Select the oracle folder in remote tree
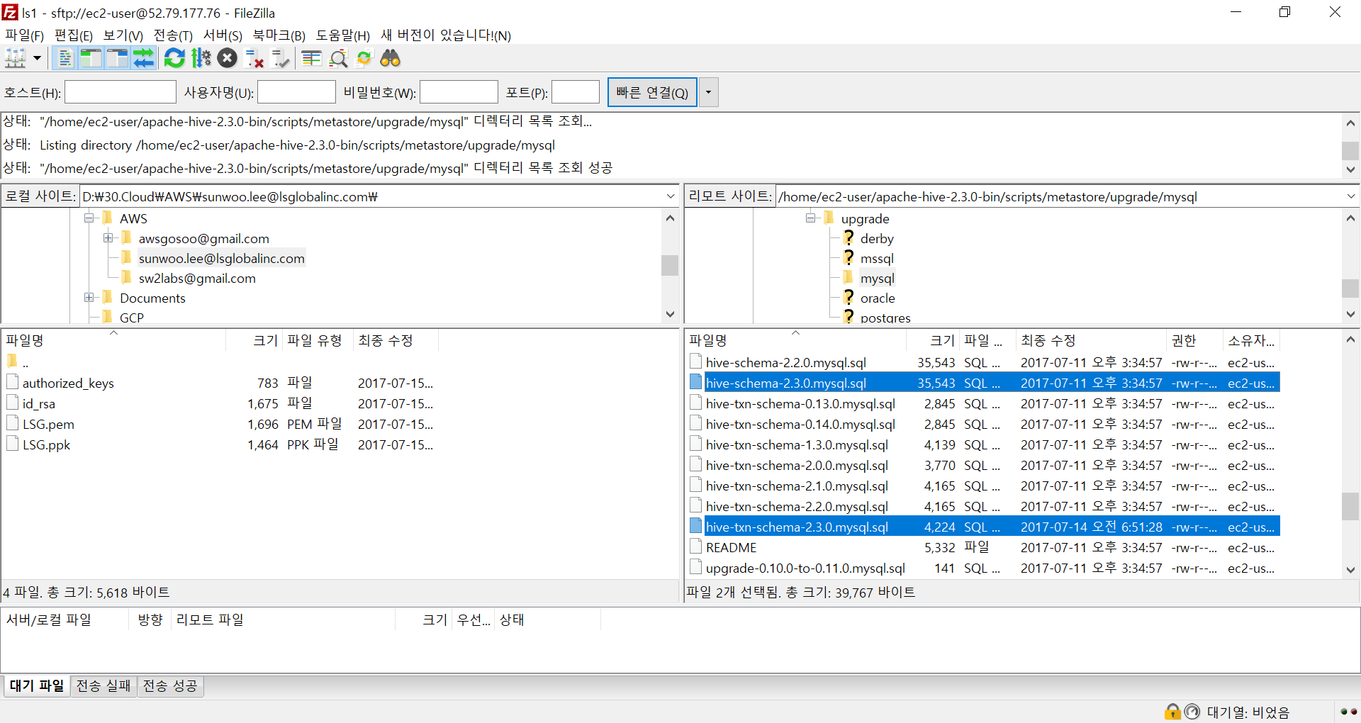 tap(878, 298)
